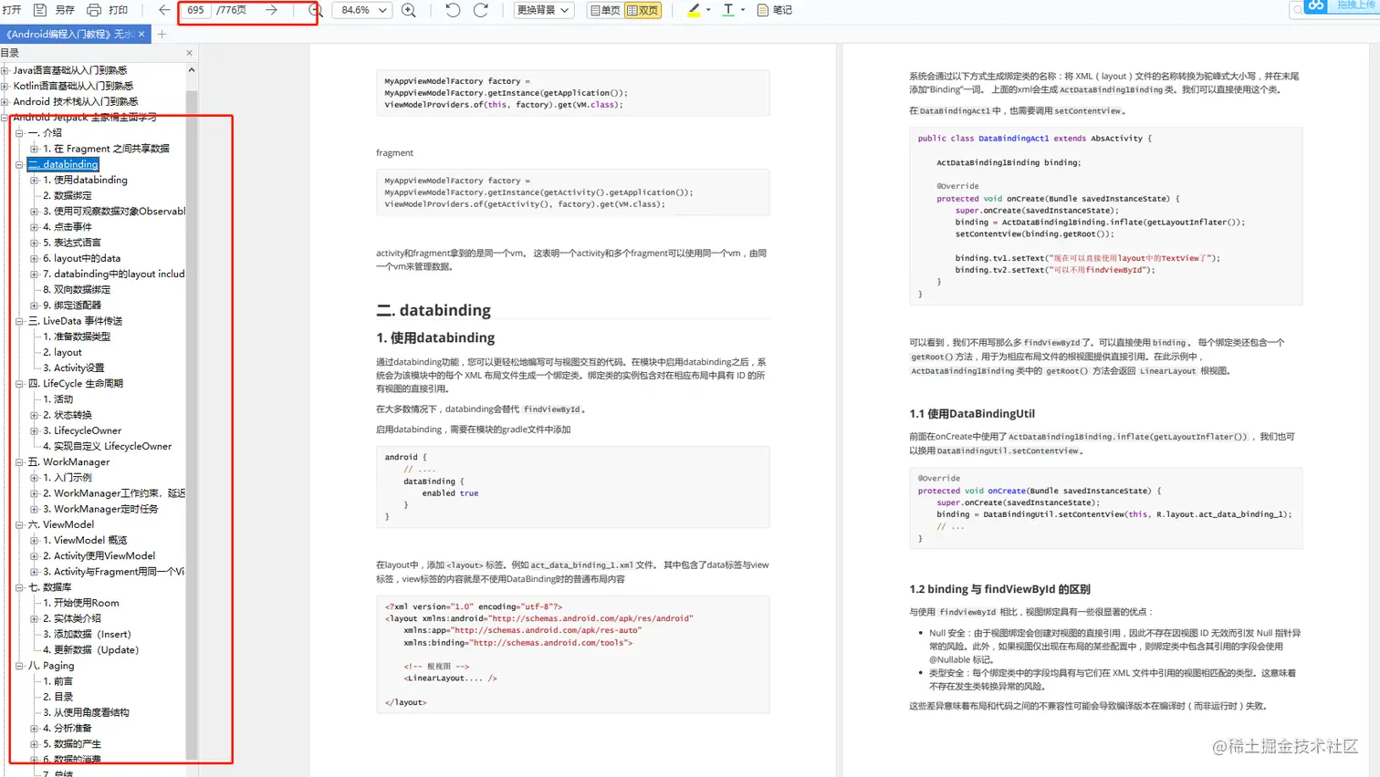Collapse the 三. LiveData 事件传送 node
This screenshot has height=777, width=1380.
(x=19, y=321)
